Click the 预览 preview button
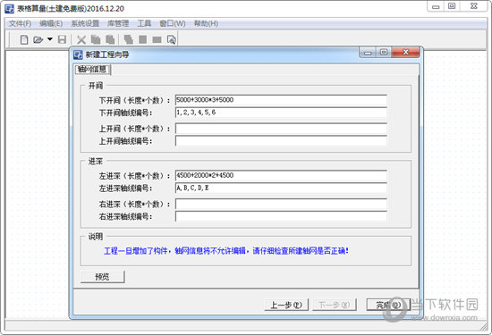Image resolution: width=492 pixels, height=335 pixels. (102, 277)
